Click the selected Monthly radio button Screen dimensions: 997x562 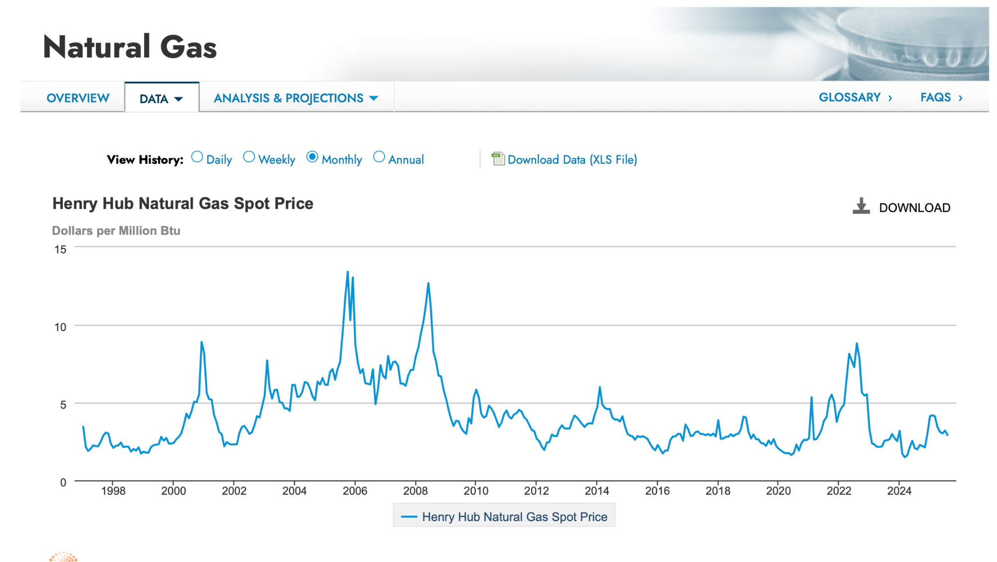pyautogui.click(x=312, y=157)
